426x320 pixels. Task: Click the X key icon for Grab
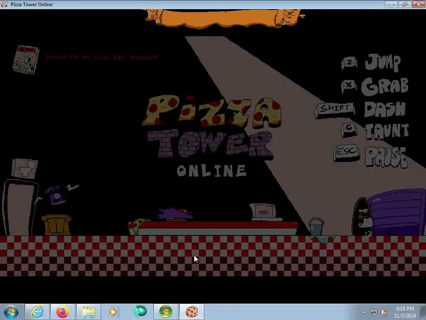[349, 86]
